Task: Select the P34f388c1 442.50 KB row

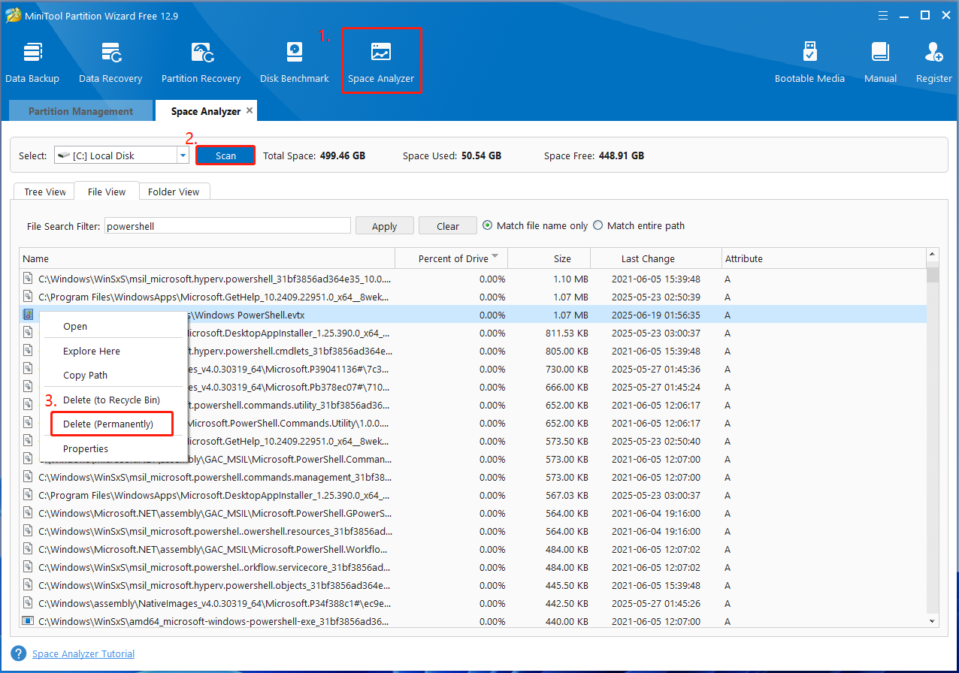Action: click(473, 603)
